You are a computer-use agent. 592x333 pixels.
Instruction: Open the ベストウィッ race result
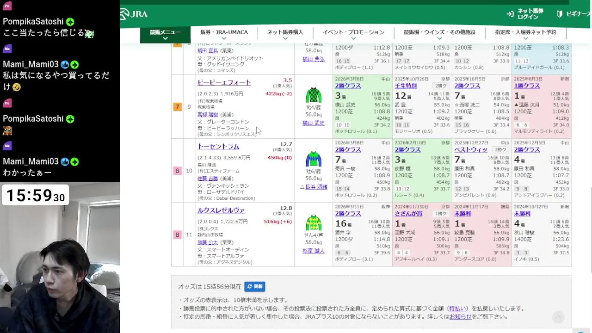coord(471,150)
